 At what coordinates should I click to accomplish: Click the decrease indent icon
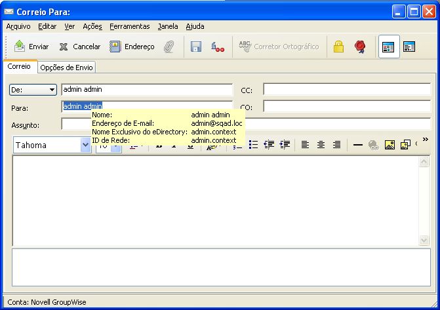(x=269, y=145)
